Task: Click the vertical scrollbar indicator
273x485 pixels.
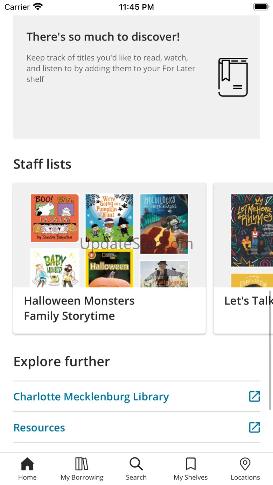Action: click(269, 350)
